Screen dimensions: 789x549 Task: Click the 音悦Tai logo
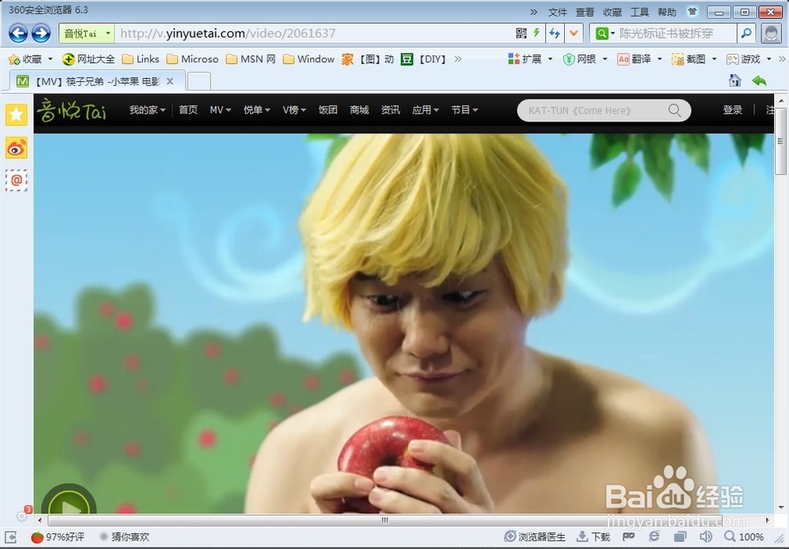point(72,110)
